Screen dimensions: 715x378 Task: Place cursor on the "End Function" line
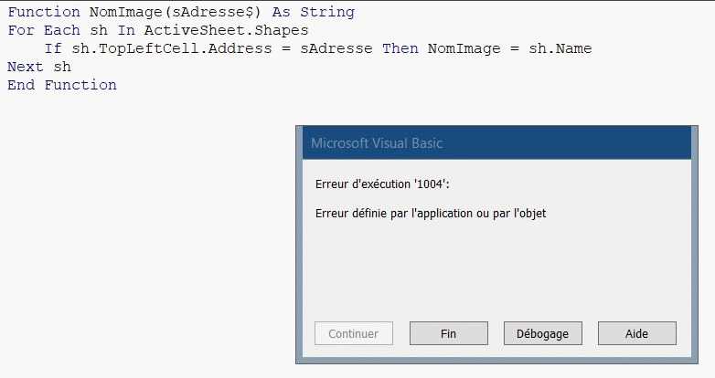tap(62, 85)
